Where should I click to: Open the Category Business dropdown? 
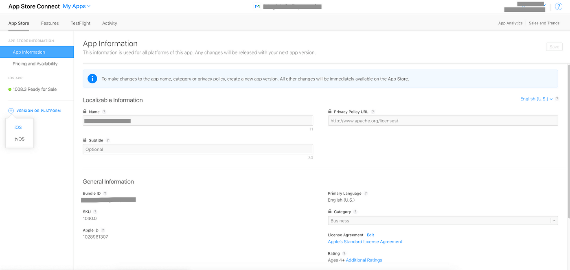click(443, 221)
